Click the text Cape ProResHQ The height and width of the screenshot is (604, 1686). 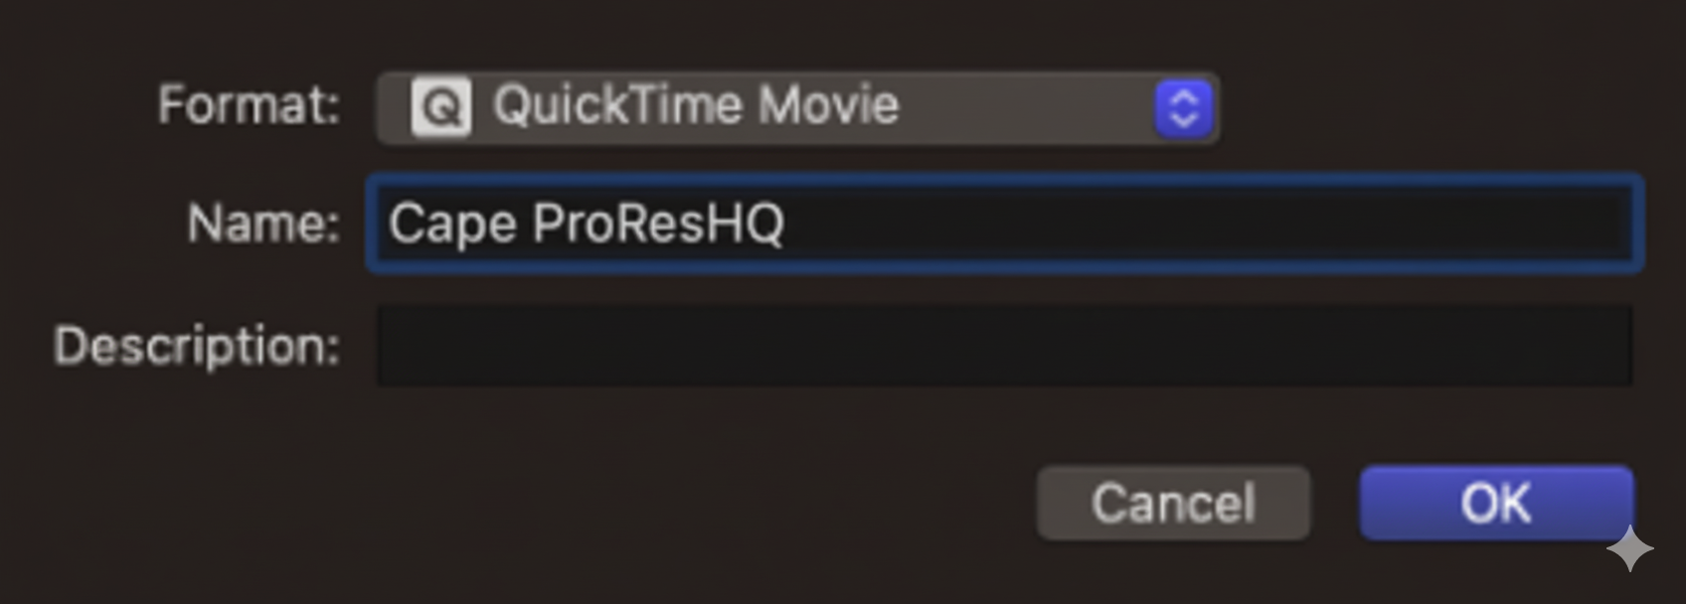[587, 223]
